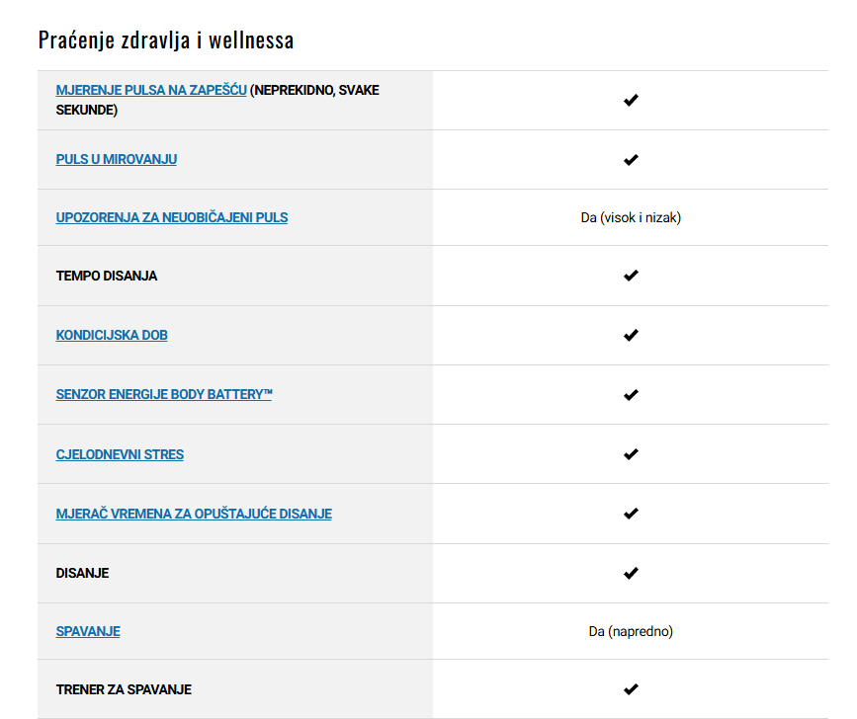Click the Praćenje zdravlja i wellnessa heading
The width and height of the screenshot is (857, 719).
[166, 40]
